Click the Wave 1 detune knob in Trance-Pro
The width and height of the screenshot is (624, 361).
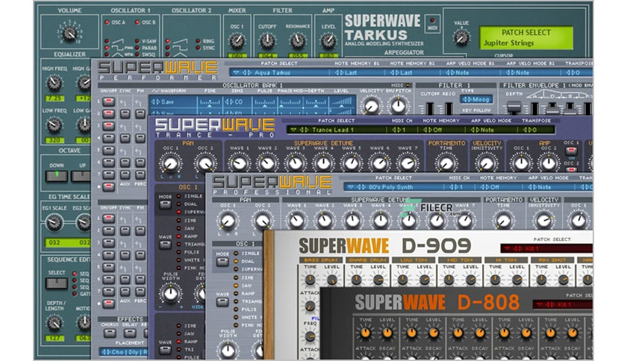pos(239,163)
